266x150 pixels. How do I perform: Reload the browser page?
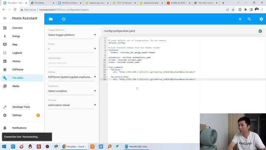[15, 10]
